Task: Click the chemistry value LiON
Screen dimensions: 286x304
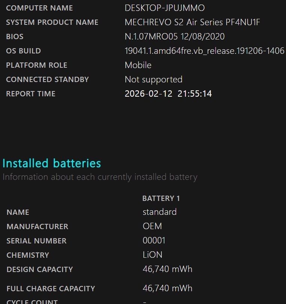Action: [152, 255]
